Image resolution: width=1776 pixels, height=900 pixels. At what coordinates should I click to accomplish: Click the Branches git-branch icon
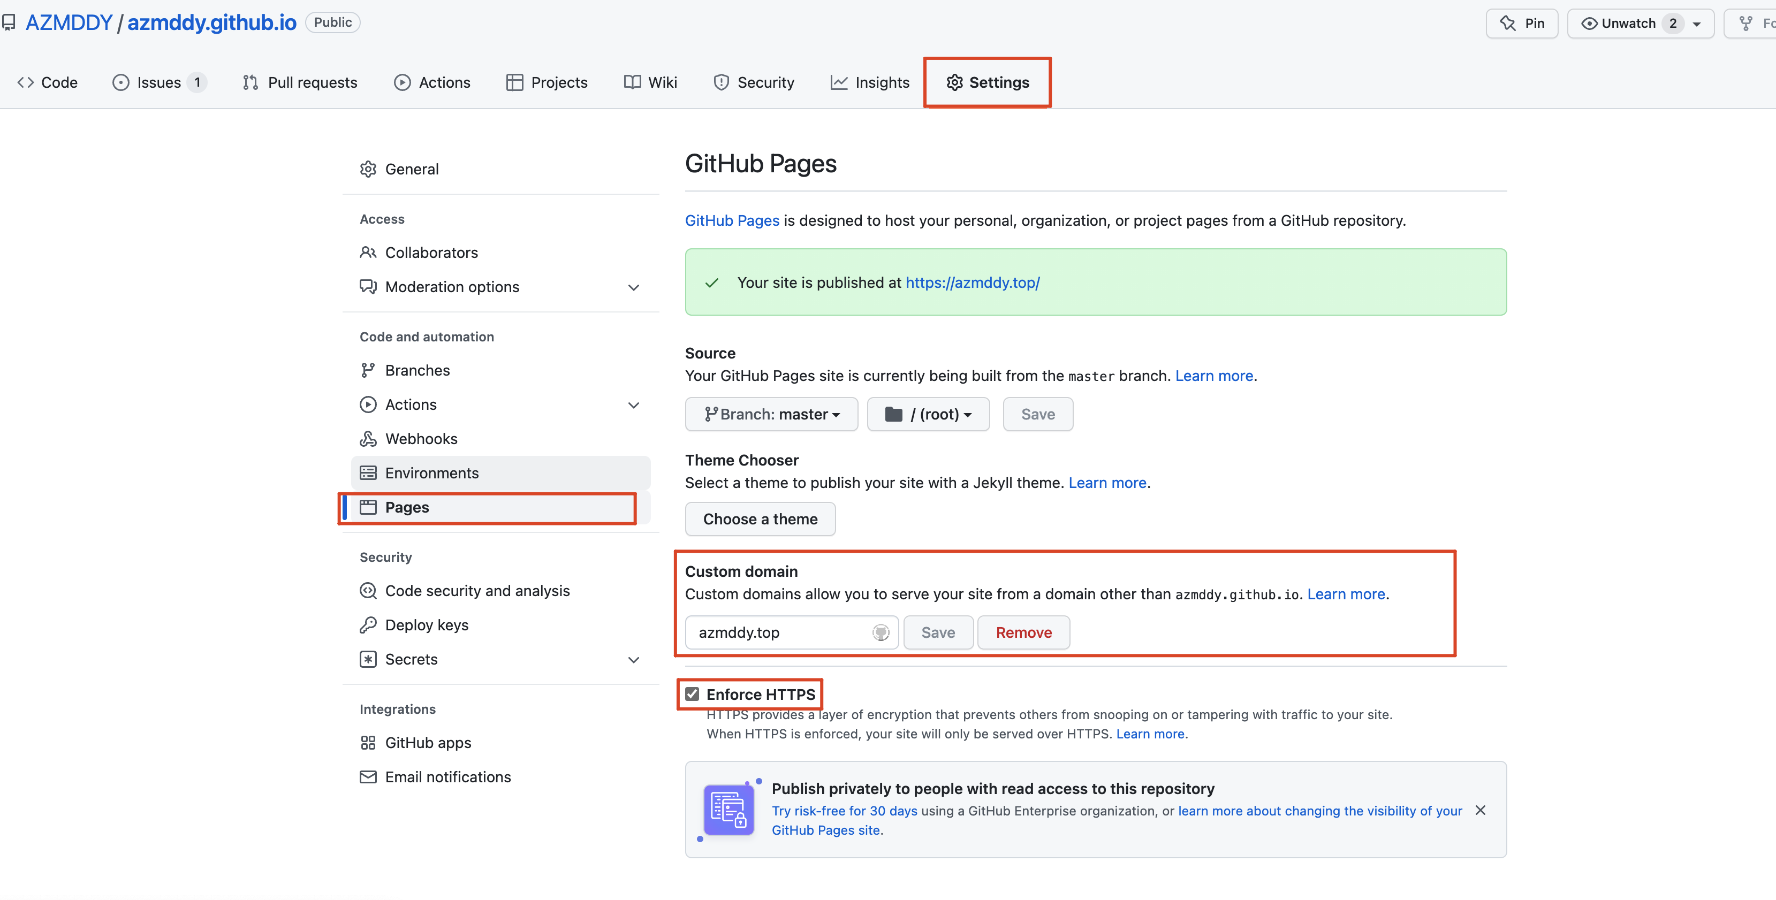[x=368, y=371]
